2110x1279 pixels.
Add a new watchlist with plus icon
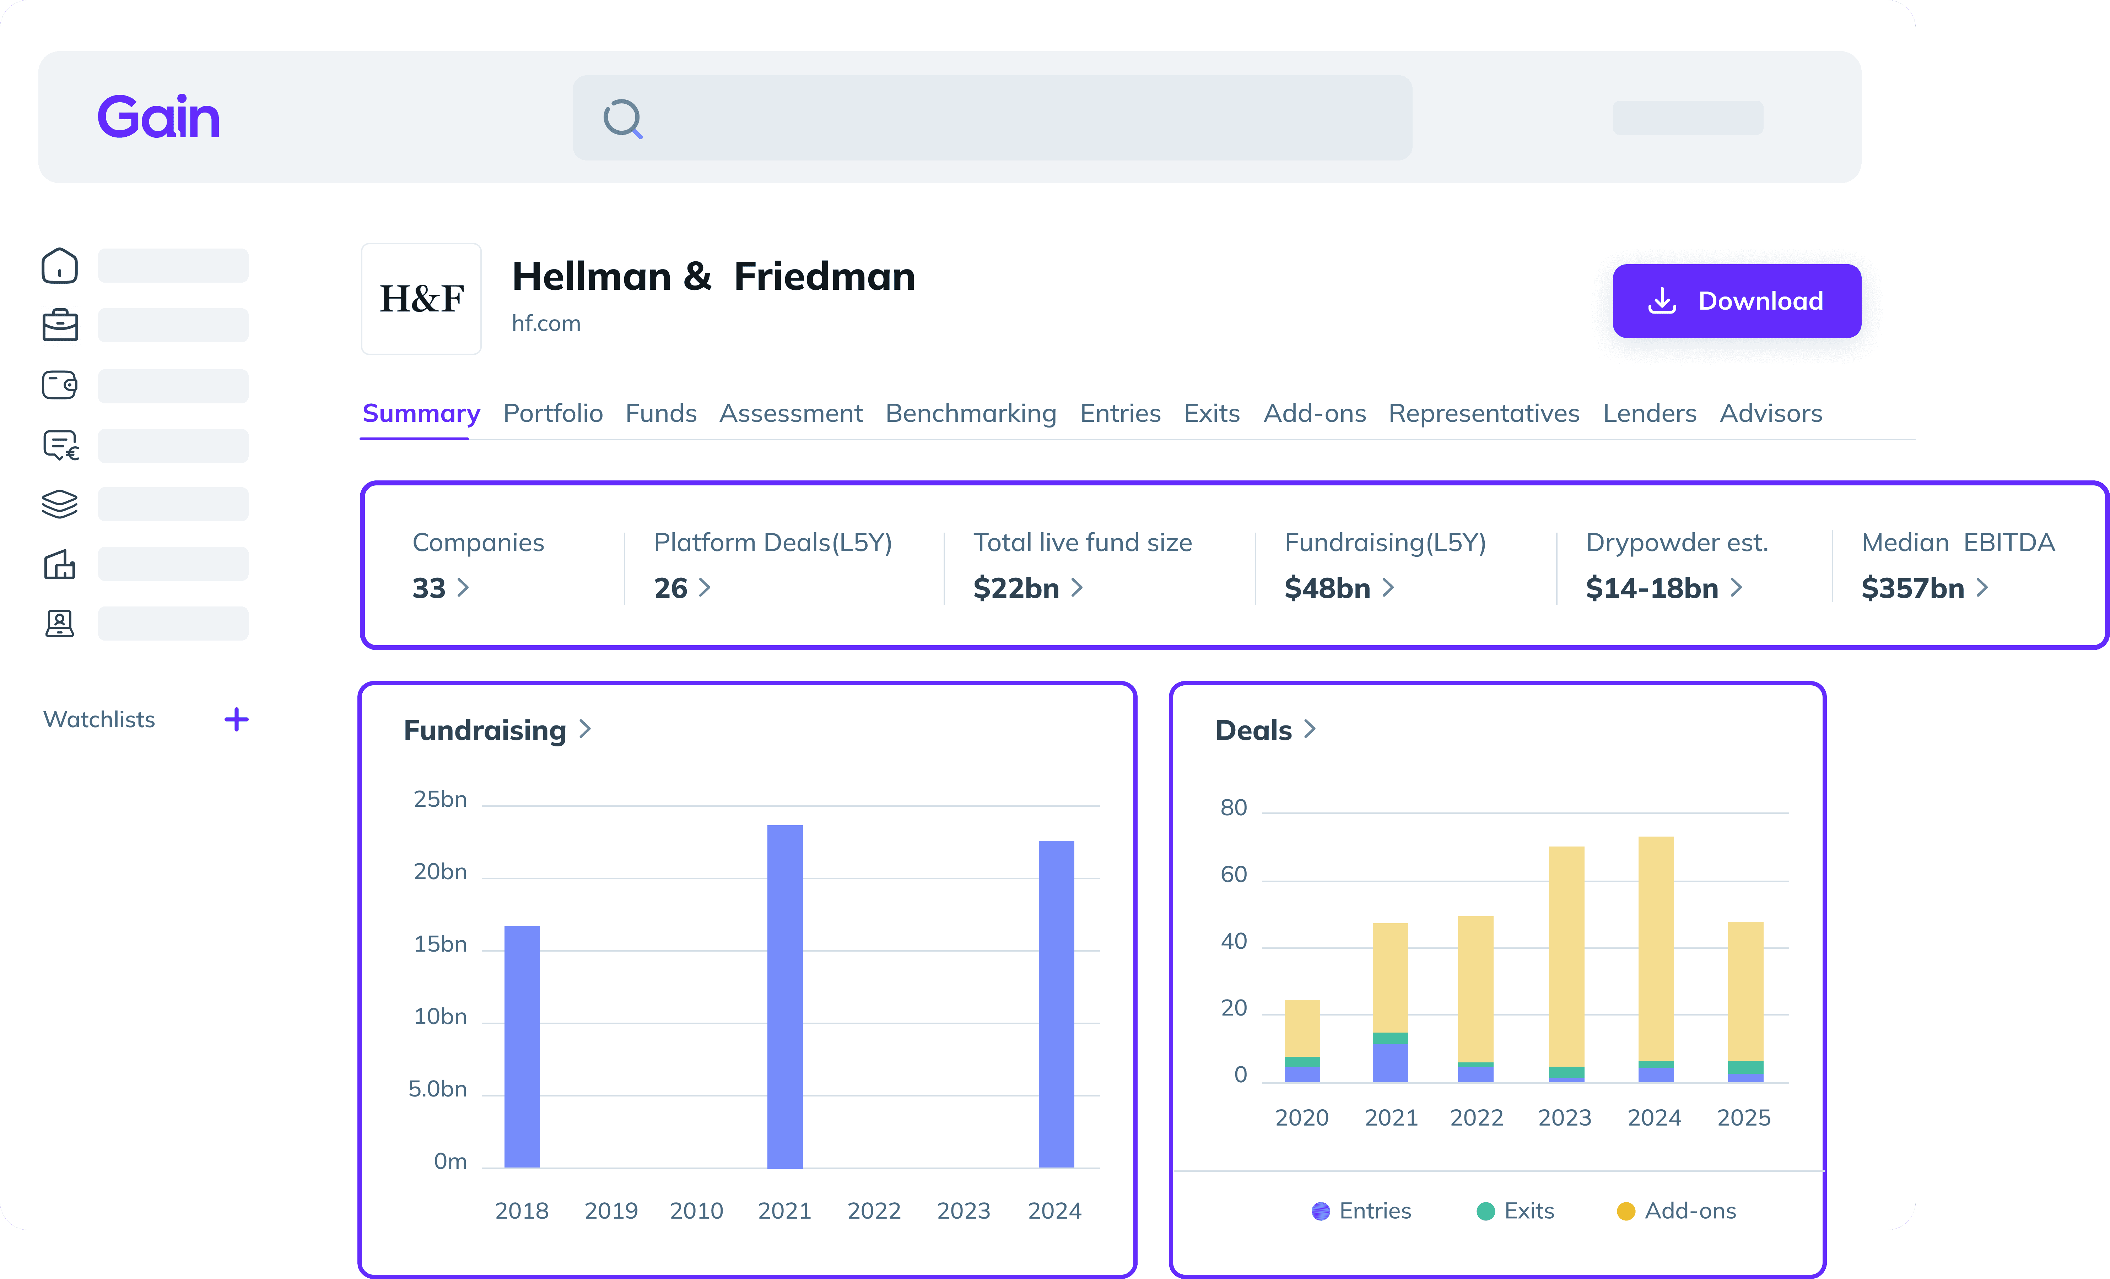(236, 719)
